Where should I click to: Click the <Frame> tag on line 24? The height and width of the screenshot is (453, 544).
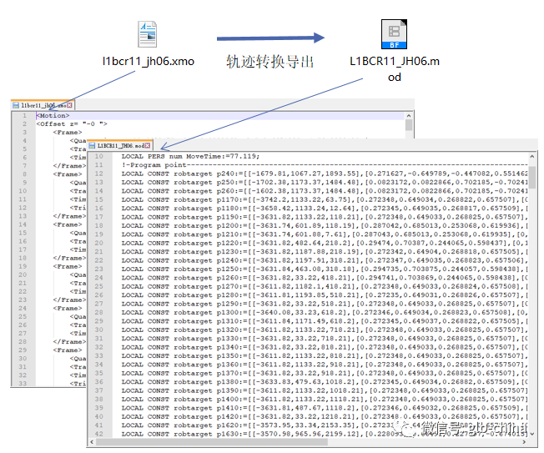pyautogui.click(x=68, y=308)
